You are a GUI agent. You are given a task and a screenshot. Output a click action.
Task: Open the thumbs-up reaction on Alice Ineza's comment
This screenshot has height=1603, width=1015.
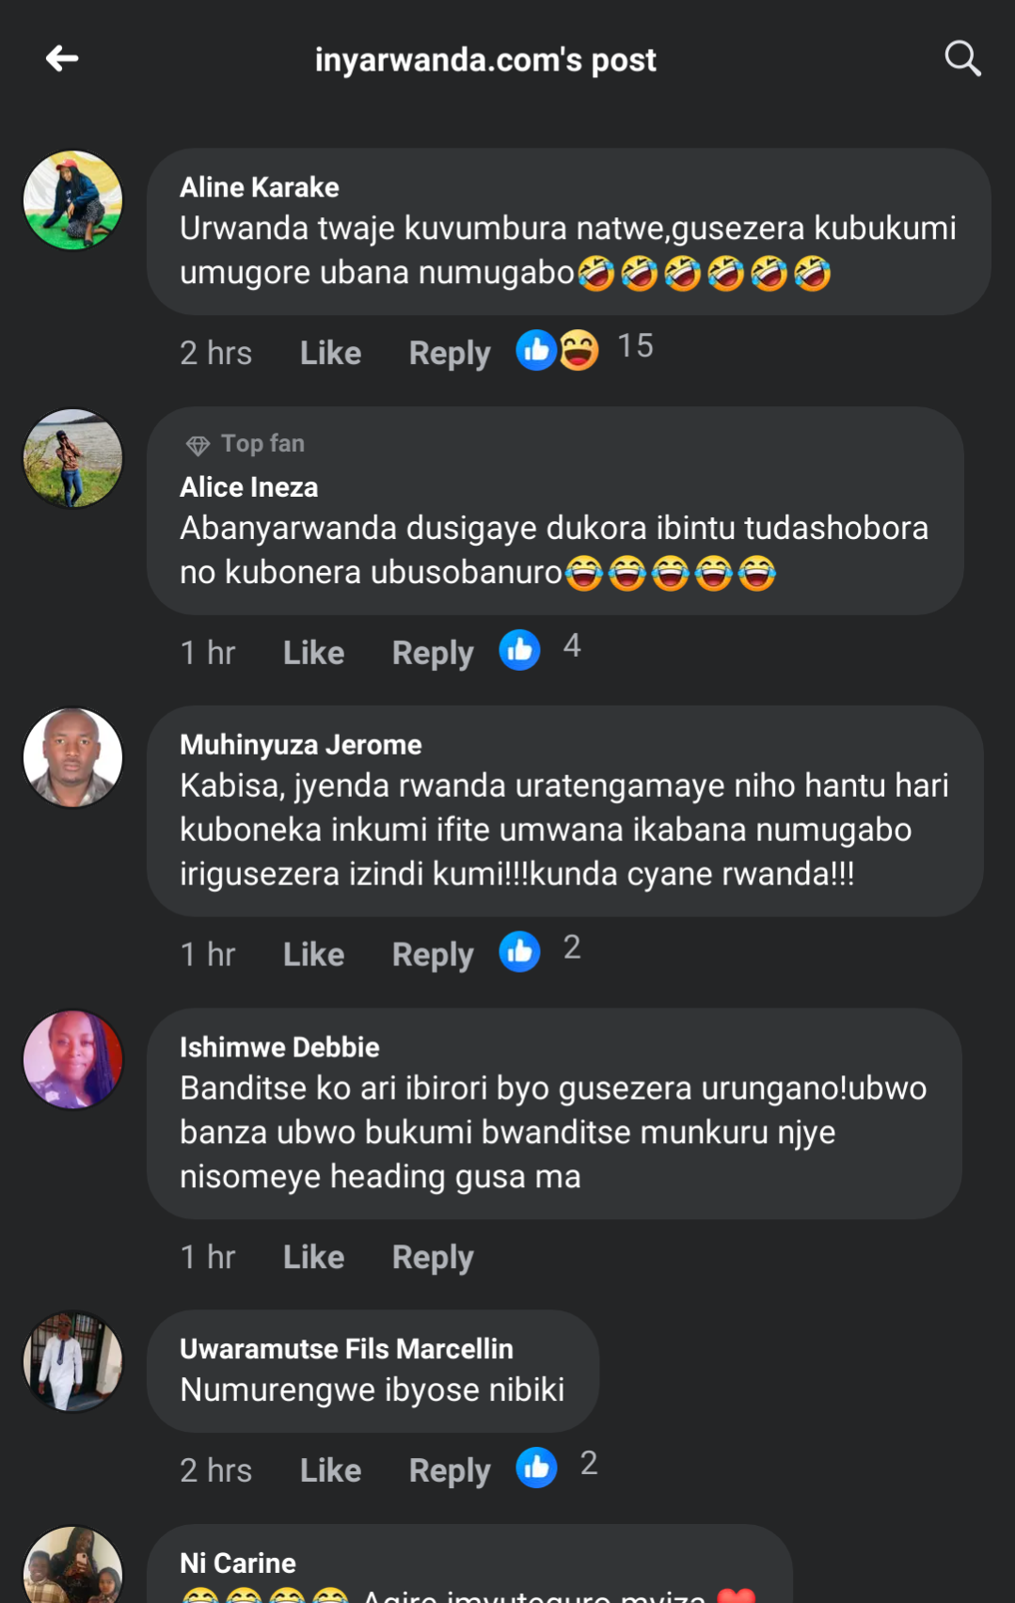pyautogui.click(x=519, y=651)
